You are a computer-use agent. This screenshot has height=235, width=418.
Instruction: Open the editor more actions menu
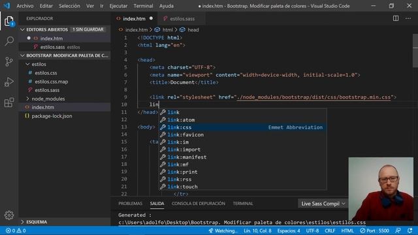[408, 18]
